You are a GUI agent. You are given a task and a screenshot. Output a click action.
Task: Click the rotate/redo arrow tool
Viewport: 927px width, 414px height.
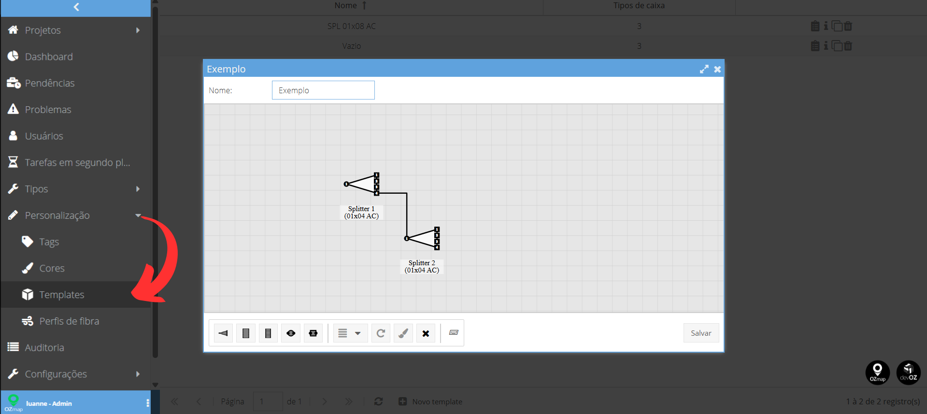point(381,333)
